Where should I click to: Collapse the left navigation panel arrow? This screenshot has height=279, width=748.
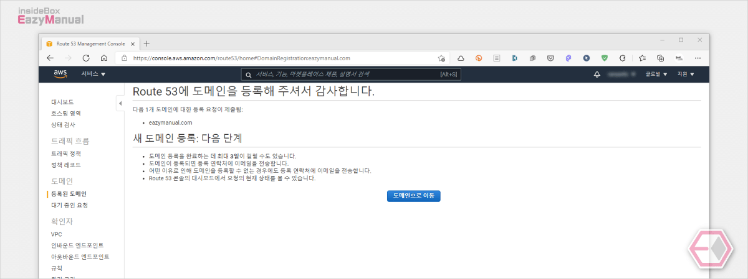coord(120,103)
